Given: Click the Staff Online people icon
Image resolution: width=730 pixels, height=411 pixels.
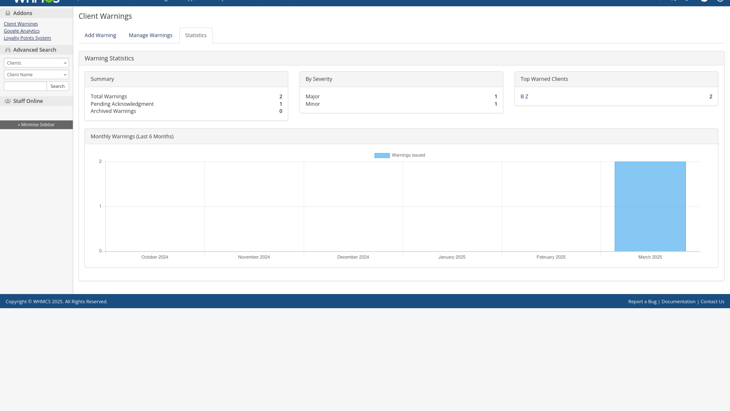Looking at the screenshot, I should (7, 101).
